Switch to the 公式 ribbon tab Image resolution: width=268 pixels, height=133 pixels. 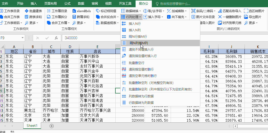[67, 4]
